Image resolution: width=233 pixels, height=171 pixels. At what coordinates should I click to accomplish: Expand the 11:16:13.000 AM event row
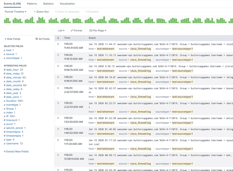click(x=58, y=55)
